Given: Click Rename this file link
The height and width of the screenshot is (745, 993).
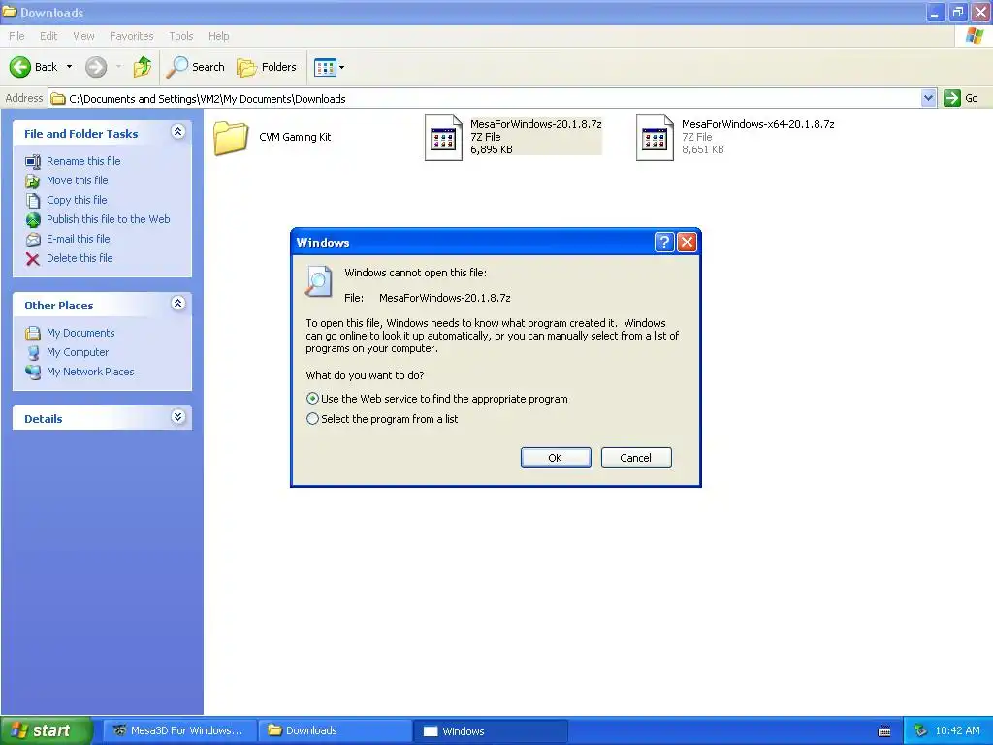Looking at the screenshot, I should pyautogui.click(x=83, y=161).
